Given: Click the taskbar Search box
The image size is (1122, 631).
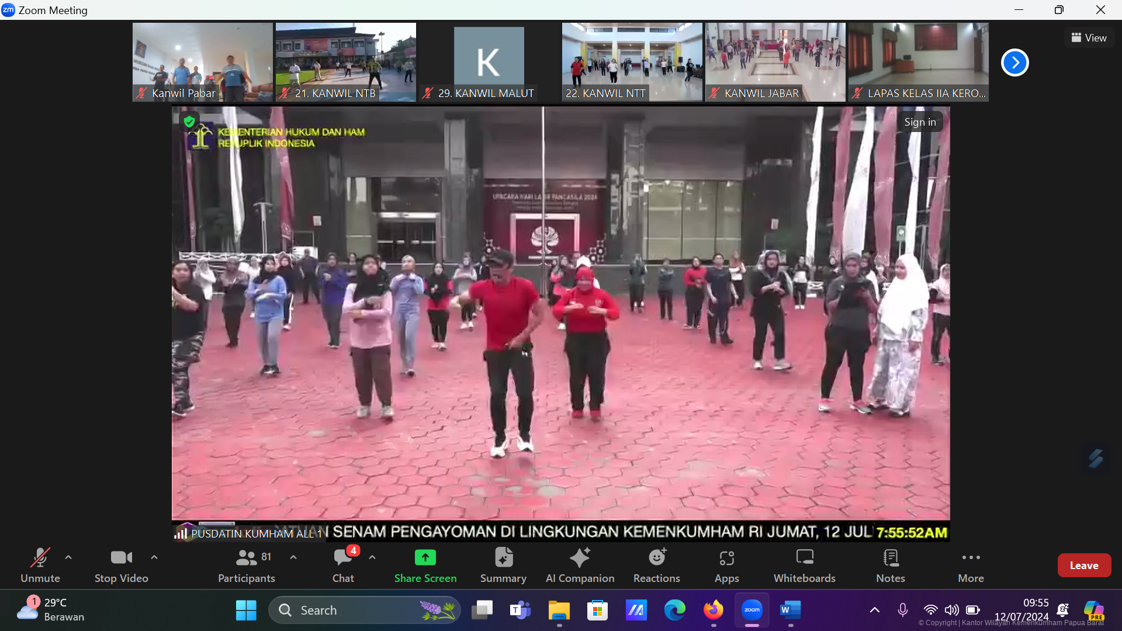Looking at the screenshot, I should click(x=365, y=611).
